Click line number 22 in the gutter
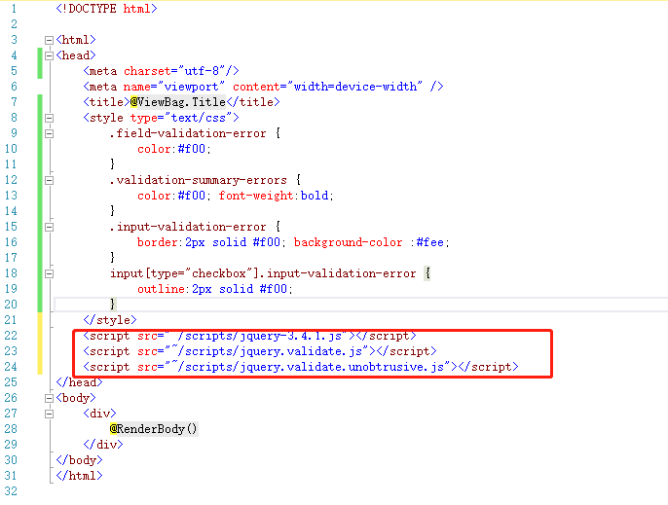668x505 pixels. (x=11, y=336)
